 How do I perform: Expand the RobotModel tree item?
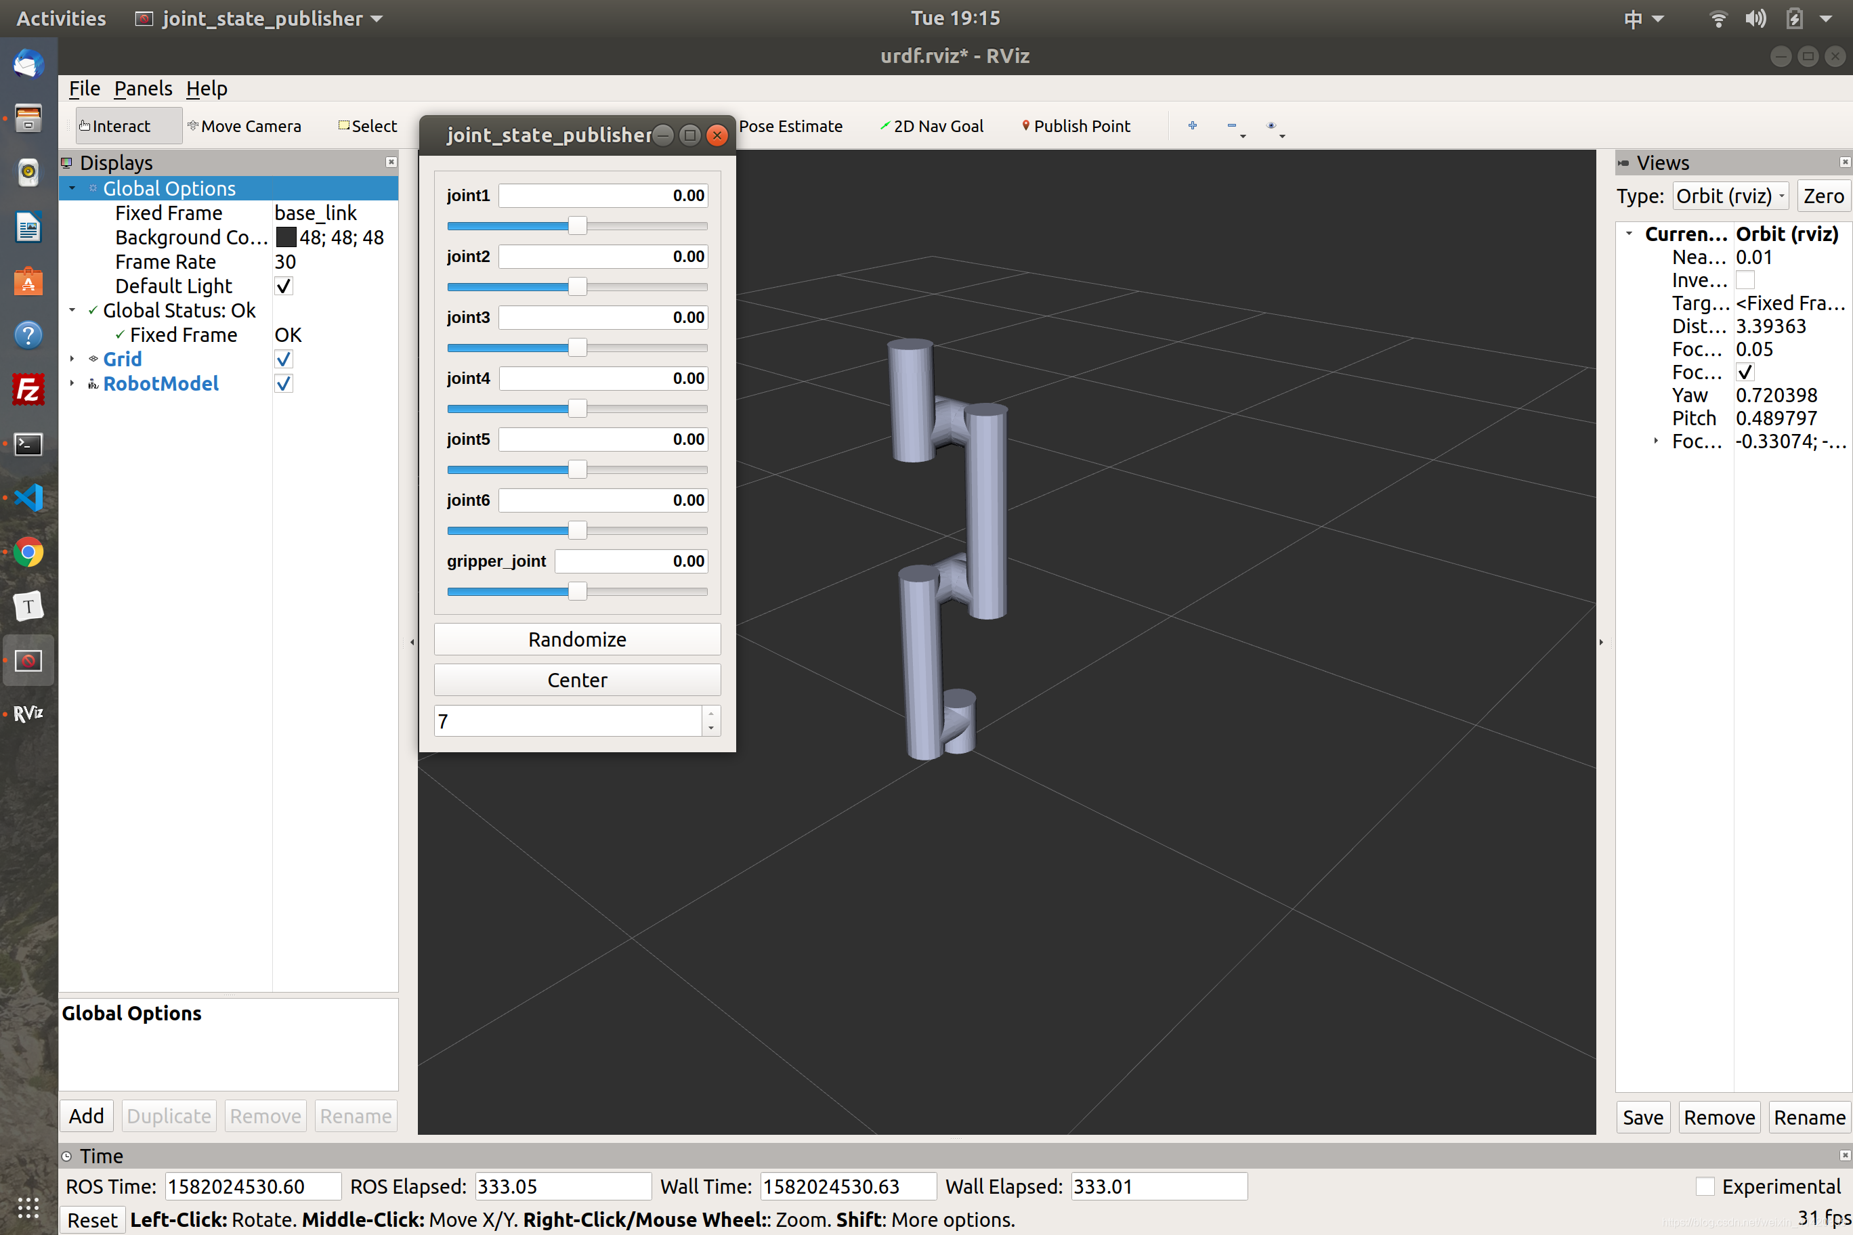pos(72,384)
